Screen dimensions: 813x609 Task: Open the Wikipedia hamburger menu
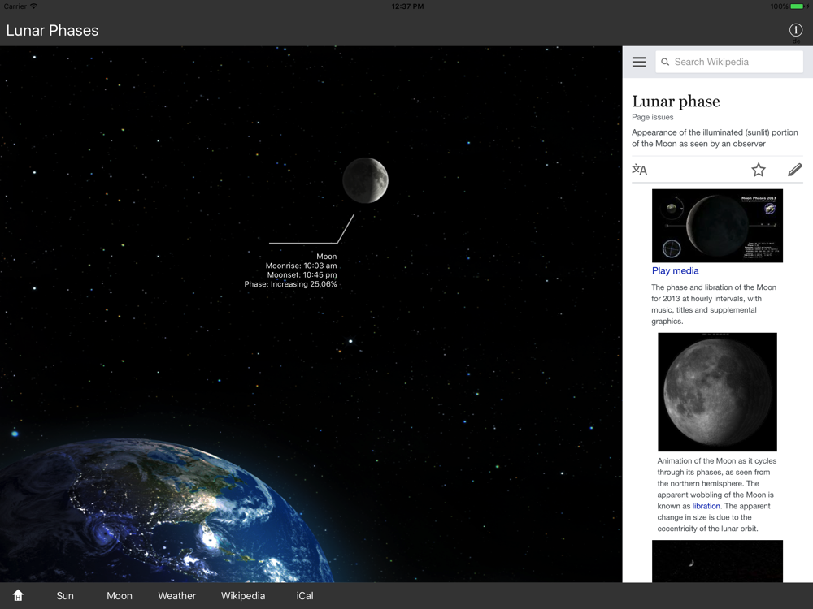tap(639, 63)
